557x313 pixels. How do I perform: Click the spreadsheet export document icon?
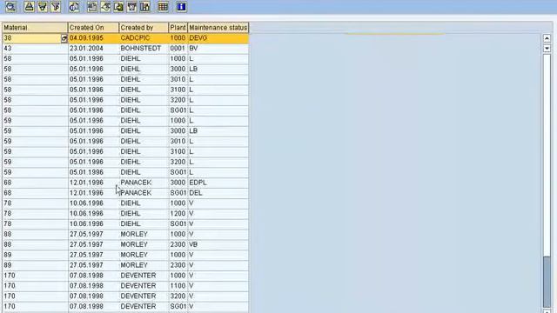pyautogui.click(x=92, y=7)
